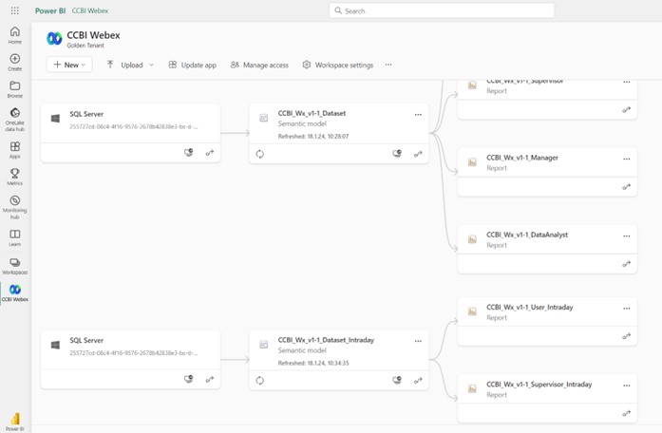The width and height of the screenshot is (662, 433).
Task: Show lineage for bottom SQL Server card
Action: pos(210,380)
